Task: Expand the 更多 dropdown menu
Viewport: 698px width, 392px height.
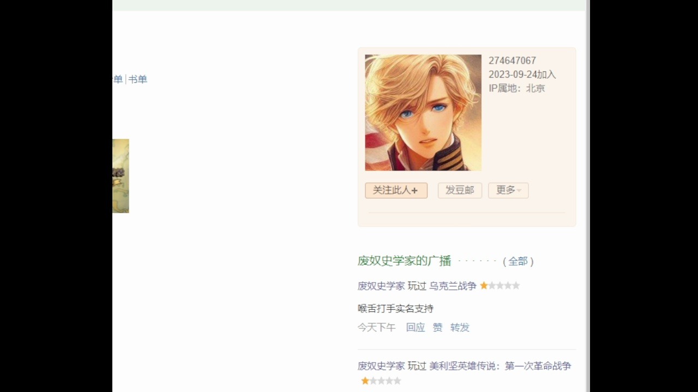Action: pos(508,190)
